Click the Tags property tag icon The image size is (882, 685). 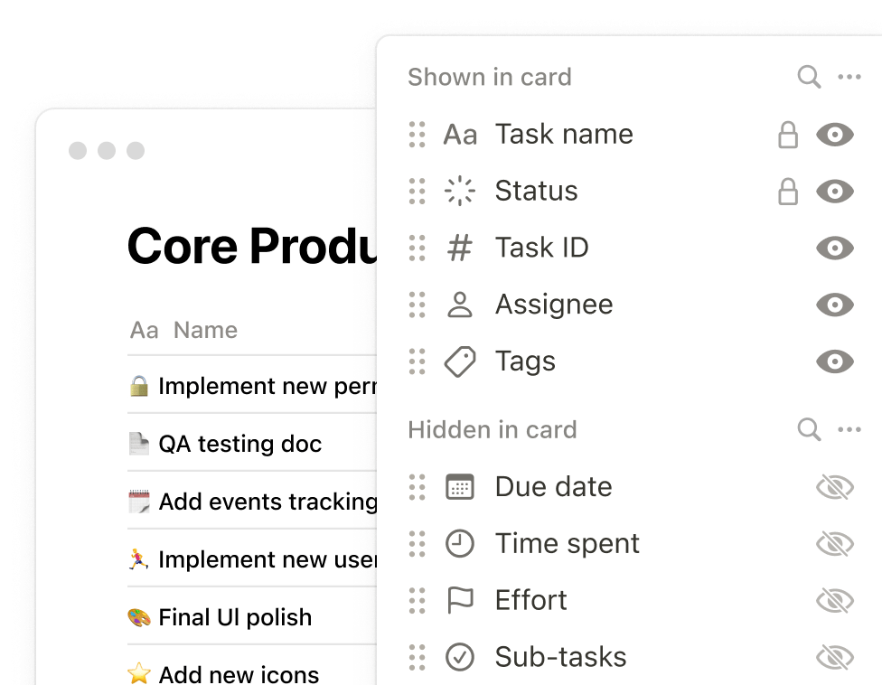[x=460, y=361]
